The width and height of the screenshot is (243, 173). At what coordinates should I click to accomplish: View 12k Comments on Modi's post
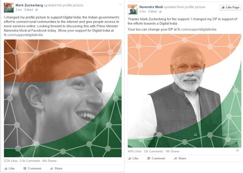pos(153,151)
